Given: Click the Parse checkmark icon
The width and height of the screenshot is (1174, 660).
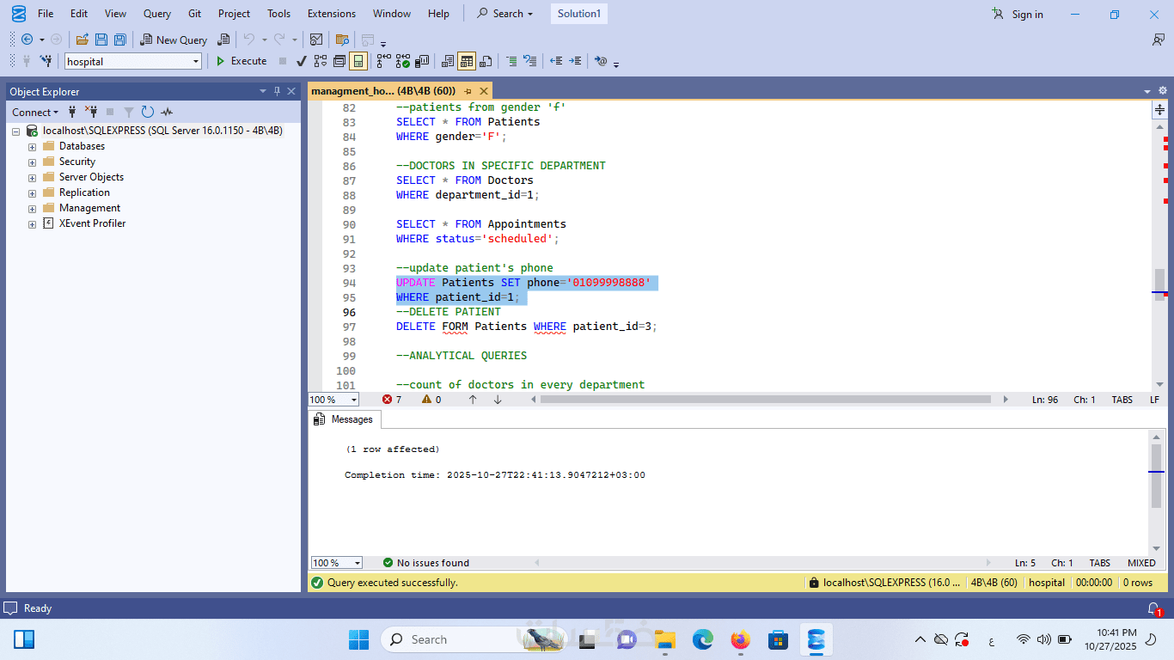Looking at the screenshot, I should (x=302, y=61).
